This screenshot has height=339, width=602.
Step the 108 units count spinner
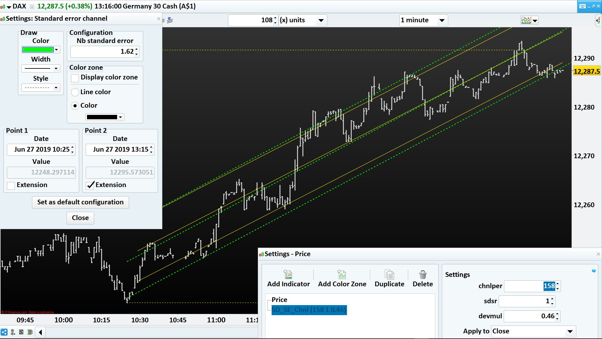275,20
